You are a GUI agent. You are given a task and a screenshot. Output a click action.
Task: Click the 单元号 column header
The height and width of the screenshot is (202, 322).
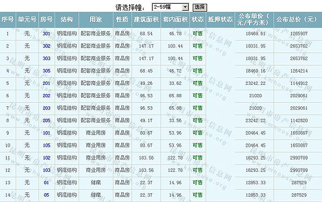(x=27, y=19)
